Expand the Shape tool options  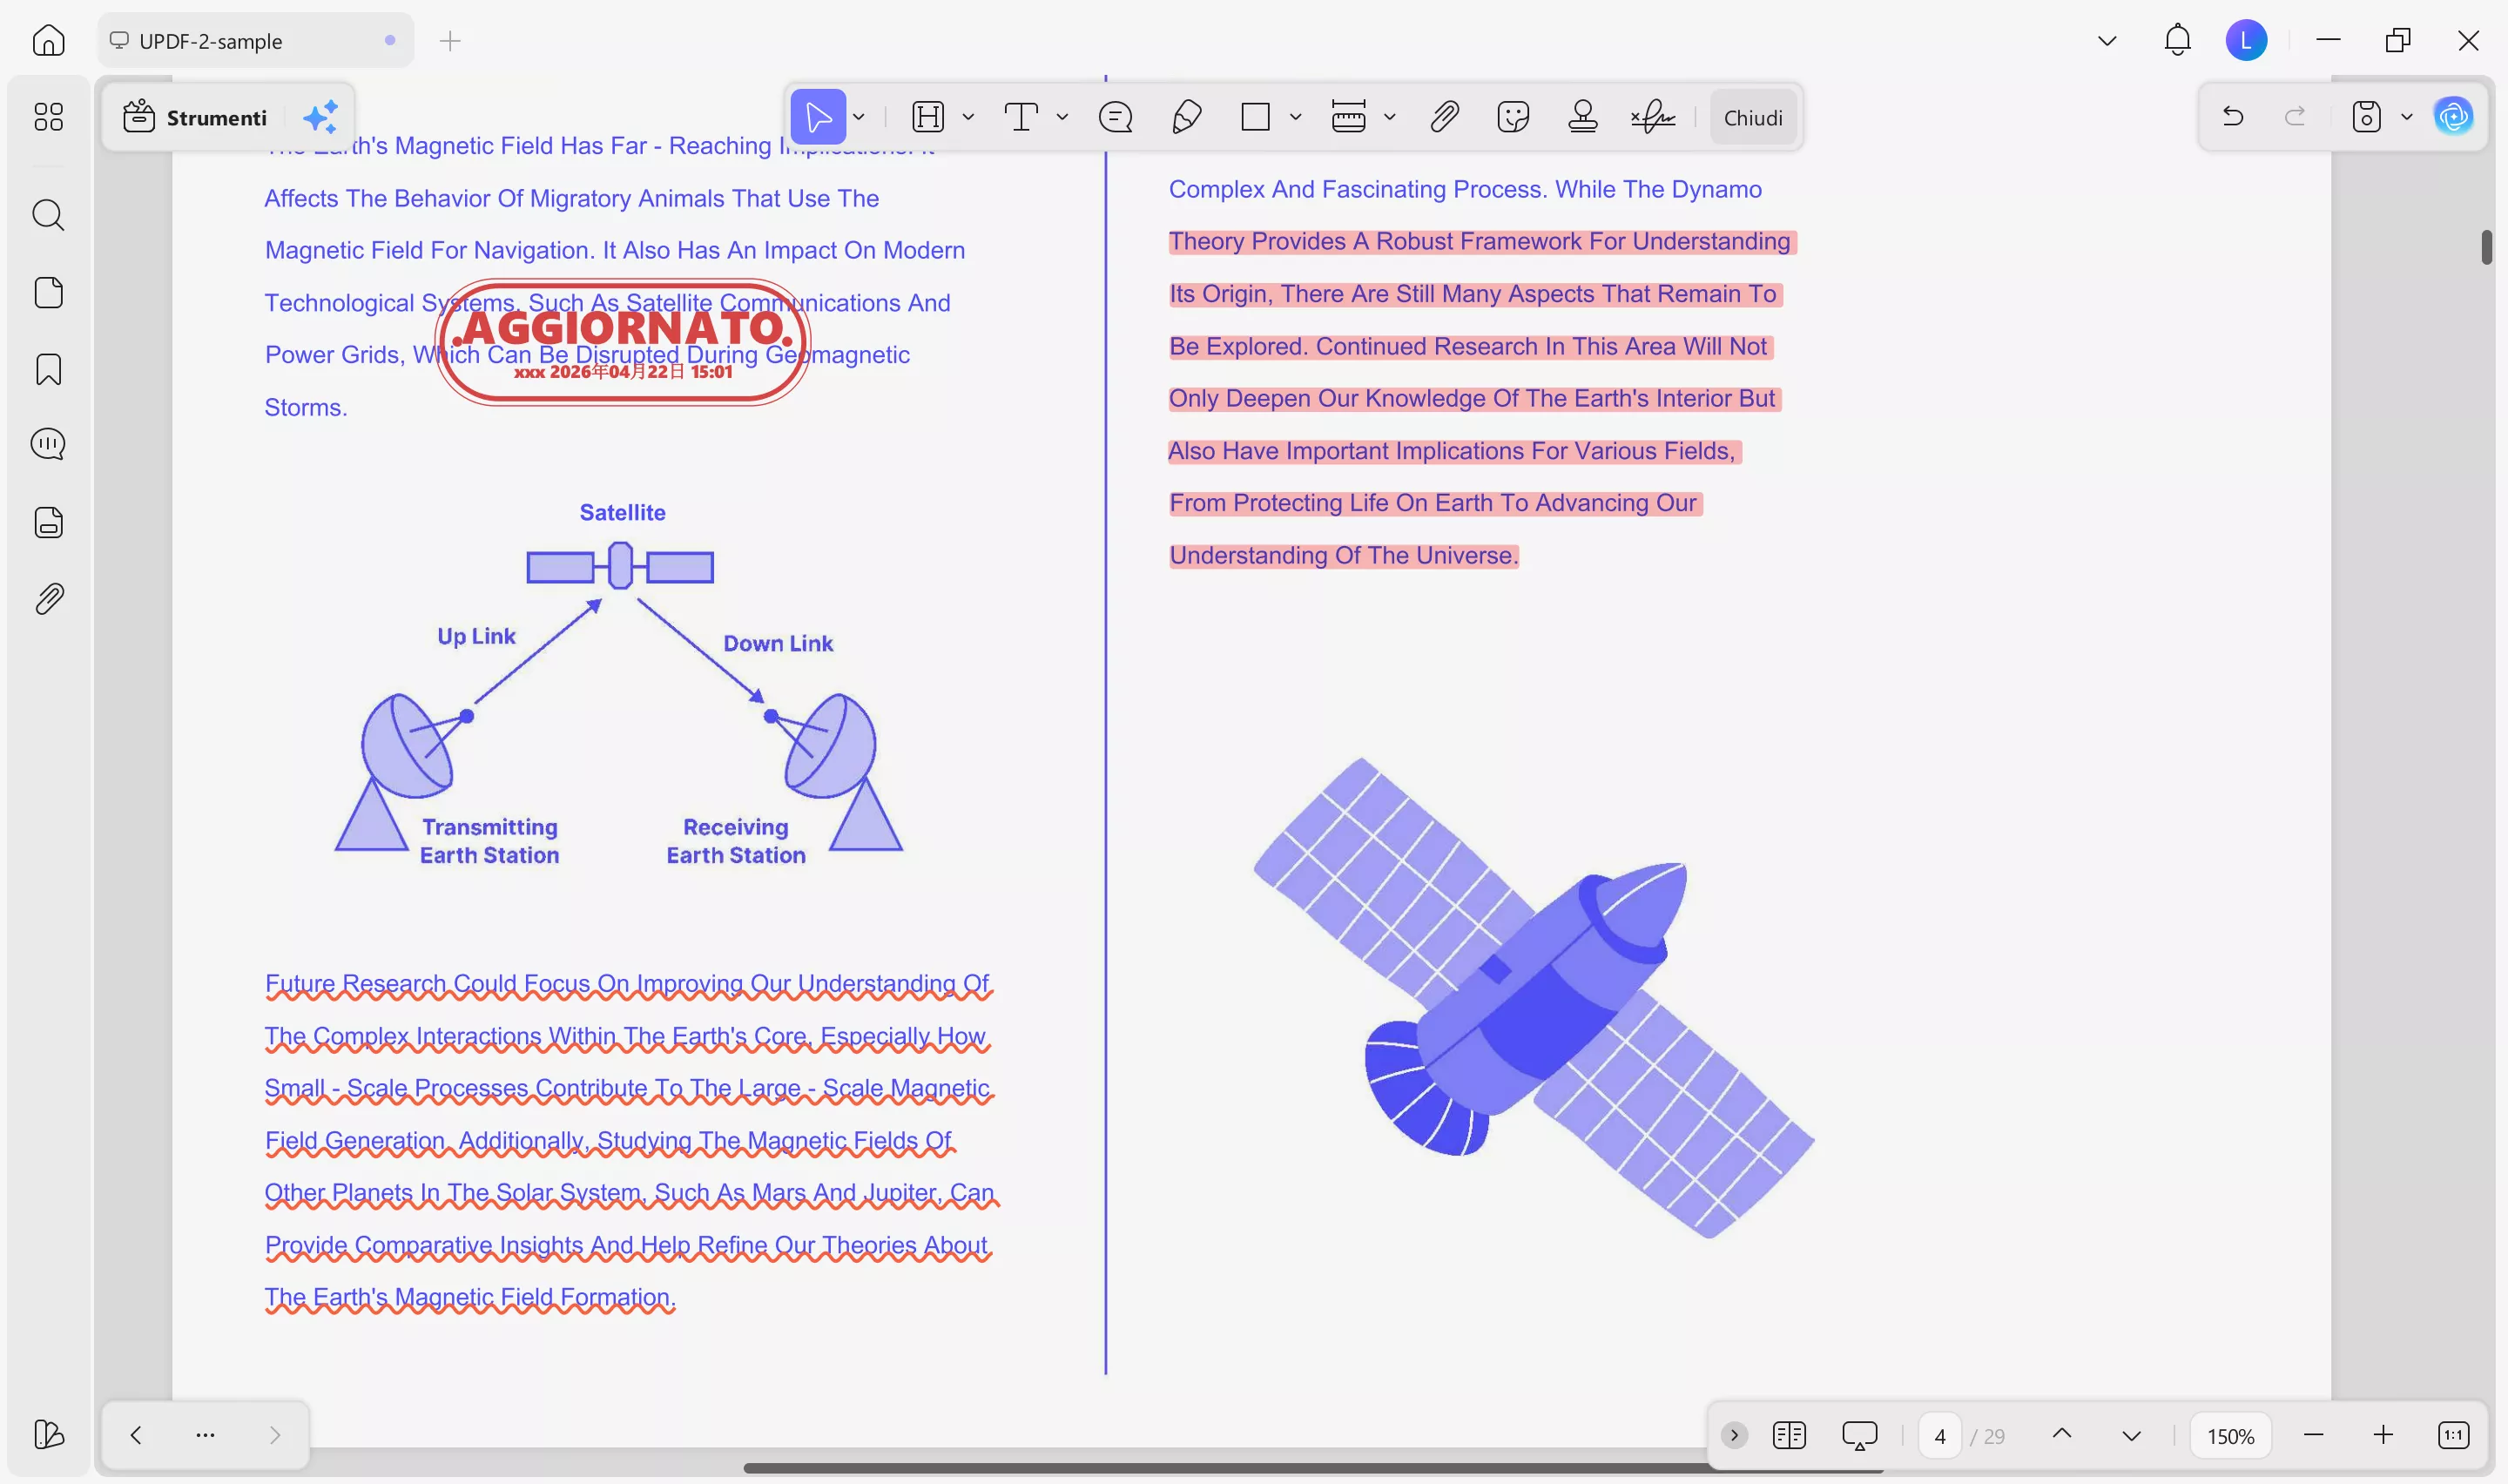(1294, 117)
